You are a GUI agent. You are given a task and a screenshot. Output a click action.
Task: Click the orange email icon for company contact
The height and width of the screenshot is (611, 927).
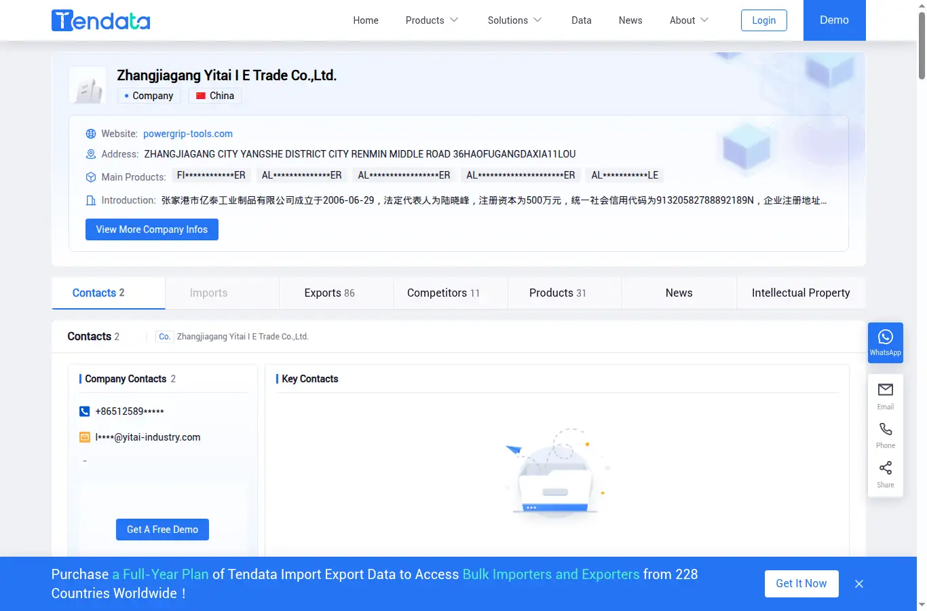pos(85,437)
